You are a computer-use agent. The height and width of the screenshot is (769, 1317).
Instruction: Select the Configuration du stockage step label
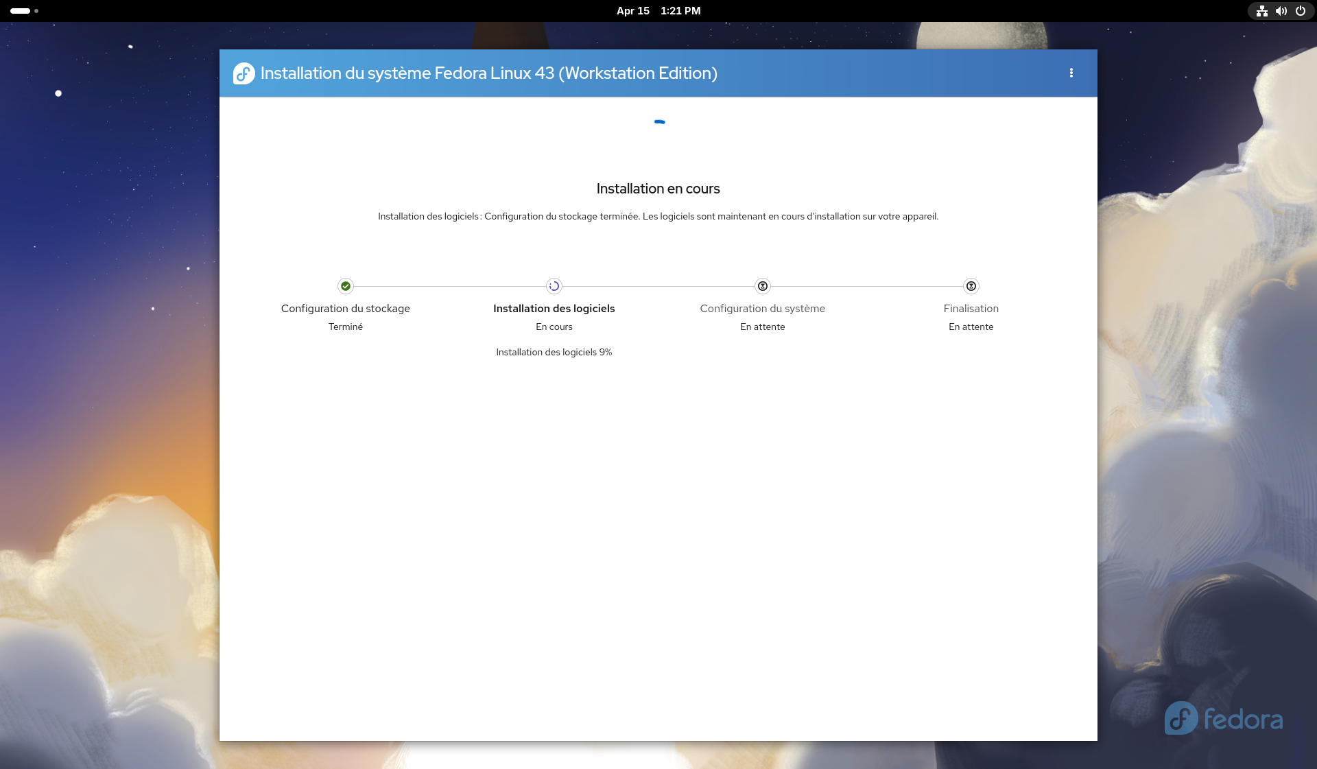pyautogui.click(x=345, y=309)
